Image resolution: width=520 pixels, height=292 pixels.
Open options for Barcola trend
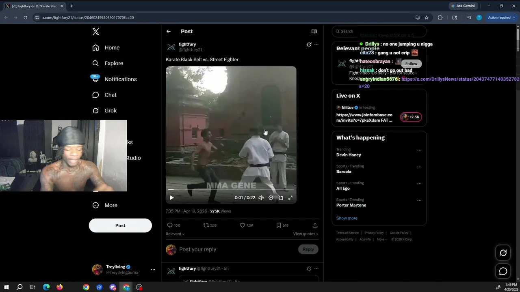419,167
